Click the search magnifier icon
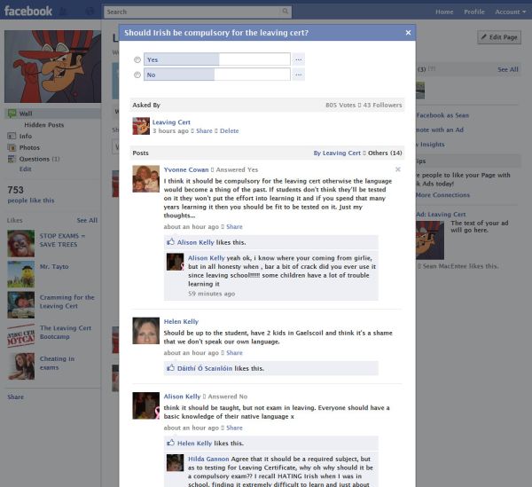 (286, 12)
